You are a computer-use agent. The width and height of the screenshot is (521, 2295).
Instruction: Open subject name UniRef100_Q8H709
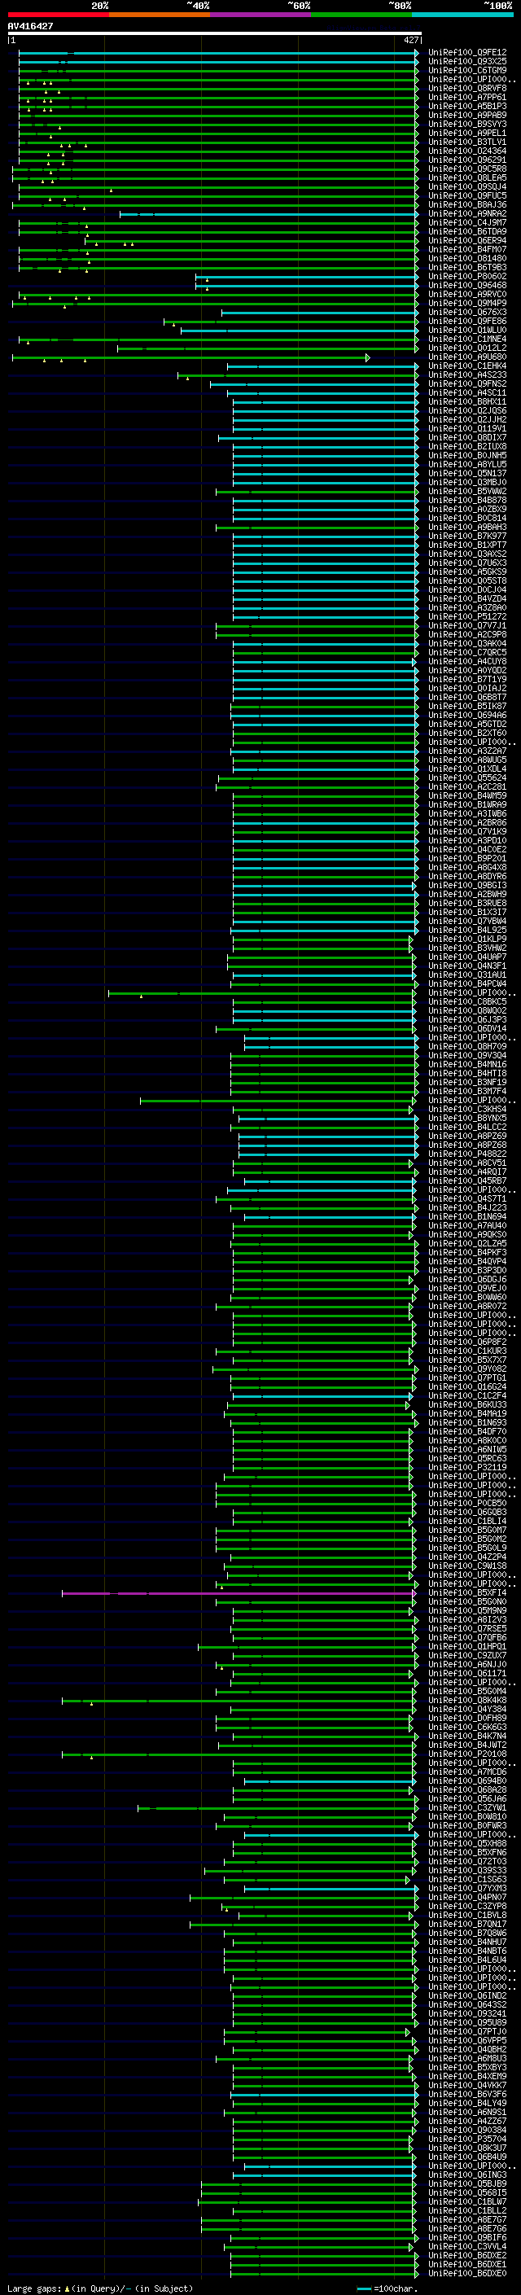467,1047
